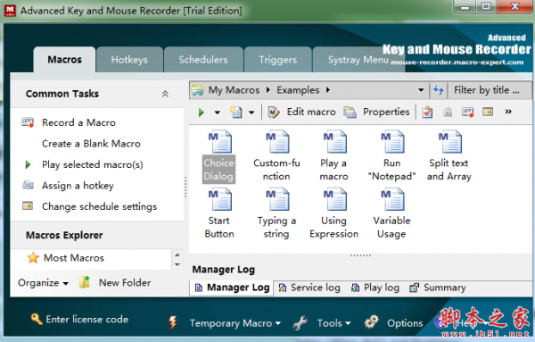Click the refresh arrows icon beside path

click(x=439, y=90)
